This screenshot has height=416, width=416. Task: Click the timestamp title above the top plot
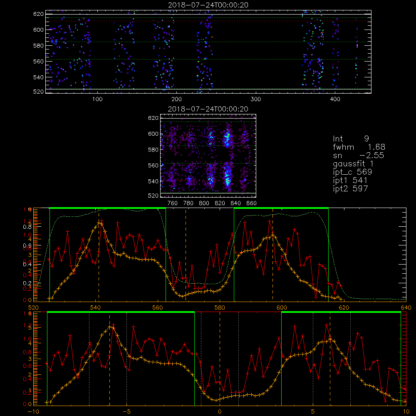(x=208, y=5)
